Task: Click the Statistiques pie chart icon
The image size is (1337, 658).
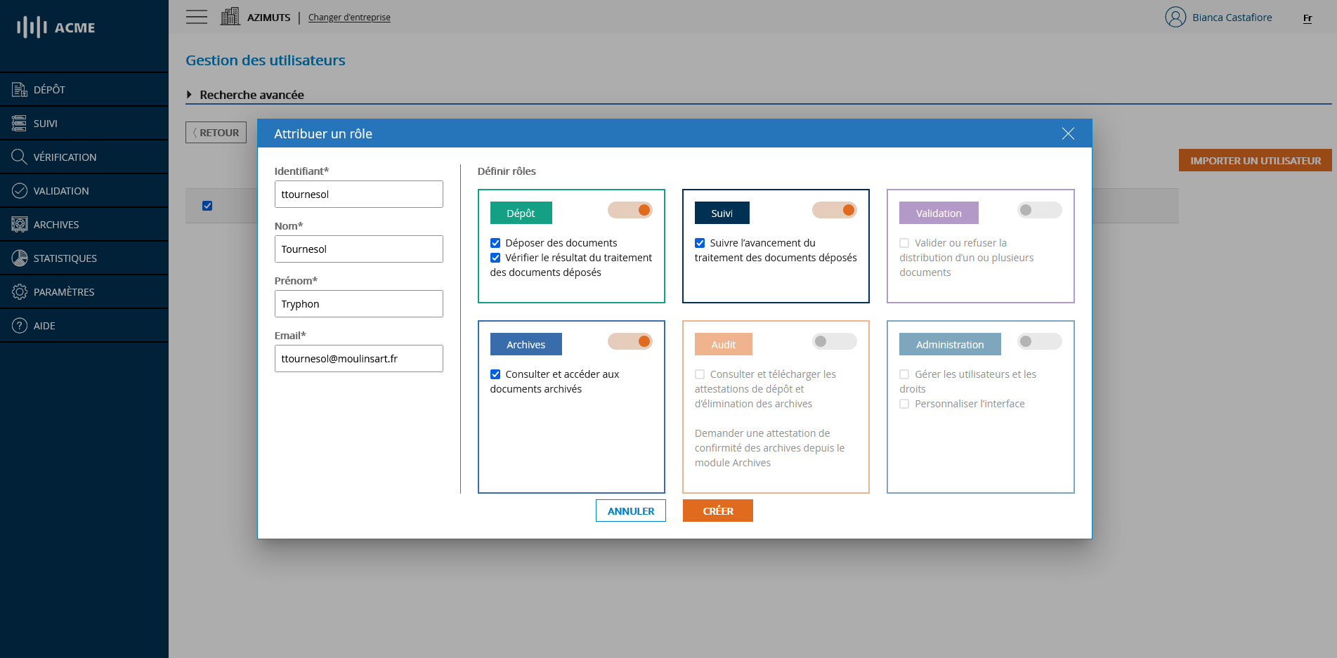Action: point(20,258)
